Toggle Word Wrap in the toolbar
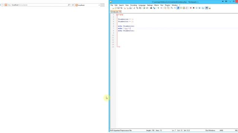The image size is (238, 133). [172, 8]
